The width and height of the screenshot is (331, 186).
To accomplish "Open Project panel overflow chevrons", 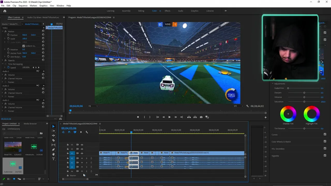I will pos(47,123).
